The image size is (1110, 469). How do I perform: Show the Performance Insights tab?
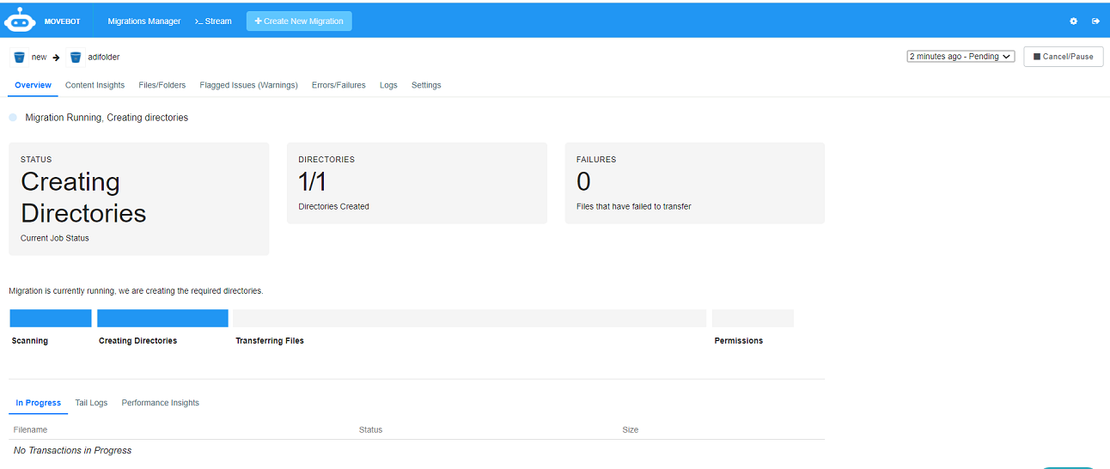click(x=160, y=403)
